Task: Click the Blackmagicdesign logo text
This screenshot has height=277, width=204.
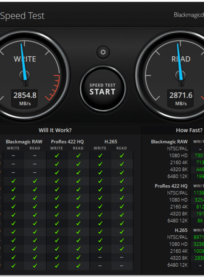Action: [x=189, y=15]
